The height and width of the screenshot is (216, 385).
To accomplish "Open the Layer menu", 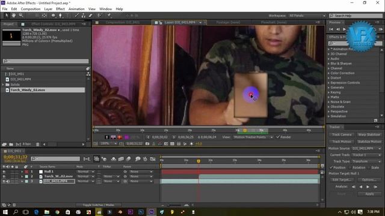I will point(48,9).
